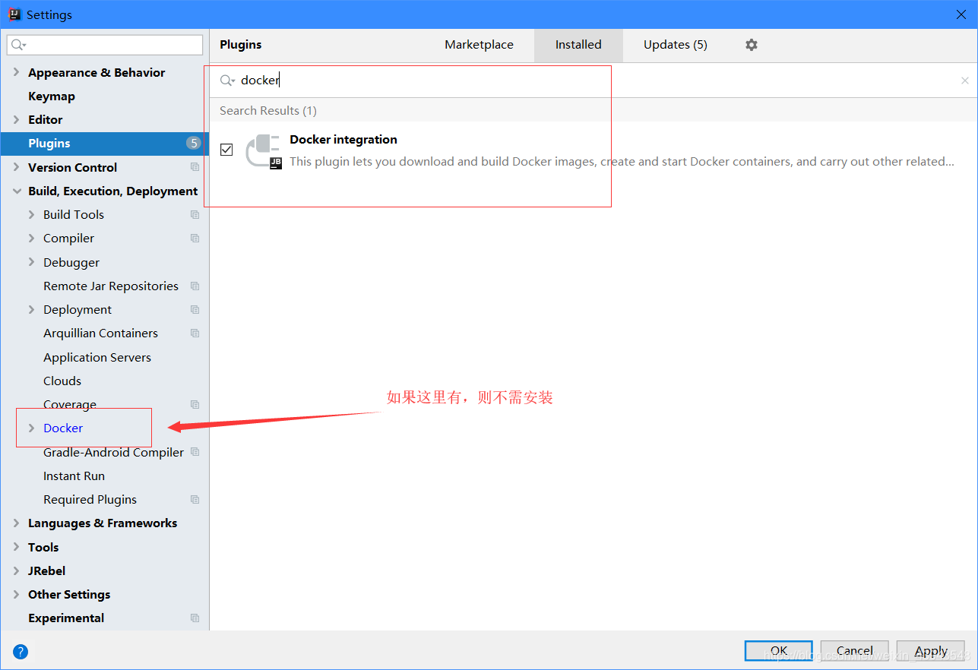Select Keymap in settings tree
Viewport: 978px width, 670px height.
(x=52, y=96)
